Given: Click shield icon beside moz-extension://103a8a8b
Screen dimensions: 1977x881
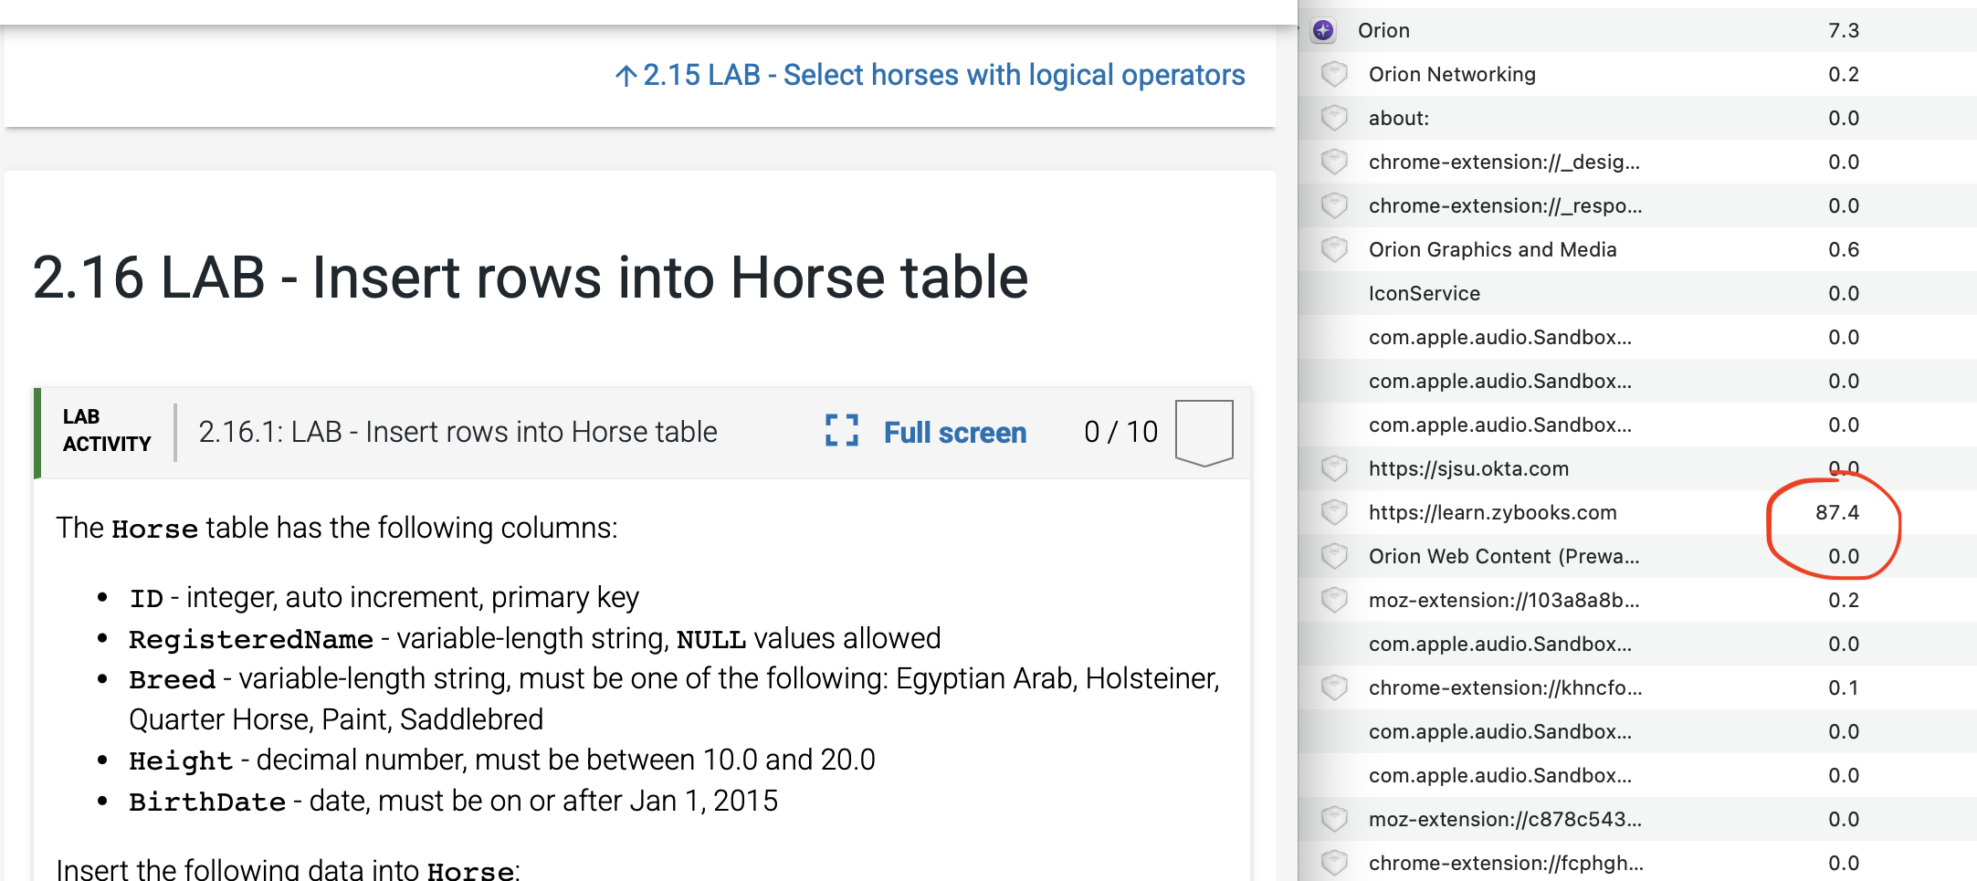Looking at the screenshot, I should [x=1334, y=600].
